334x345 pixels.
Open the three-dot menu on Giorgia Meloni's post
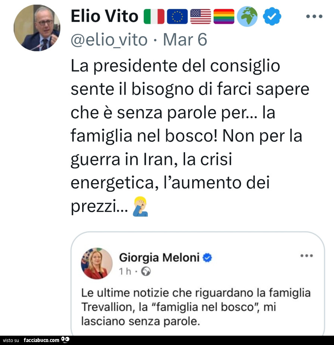coord(307,255)
